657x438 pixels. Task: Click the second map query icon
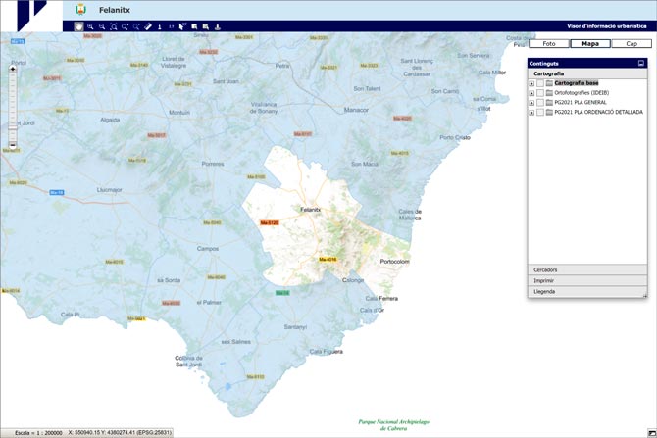(206, 26)
